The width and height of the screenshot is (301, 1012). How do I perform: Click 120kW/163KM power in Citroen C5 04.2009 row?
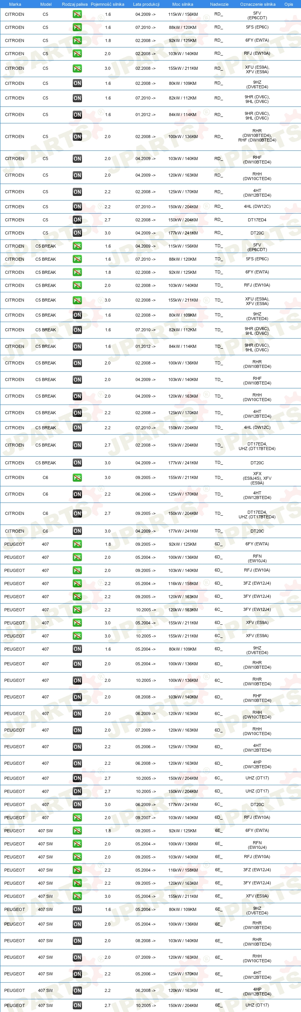[183, 175]
